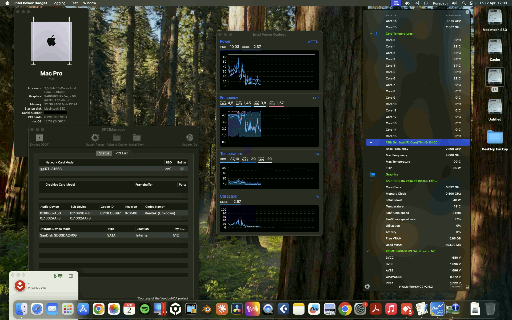This screenshot has width=512, height=320.
Task: Click the volume icon in menu bar
Action: pos(455,3)
